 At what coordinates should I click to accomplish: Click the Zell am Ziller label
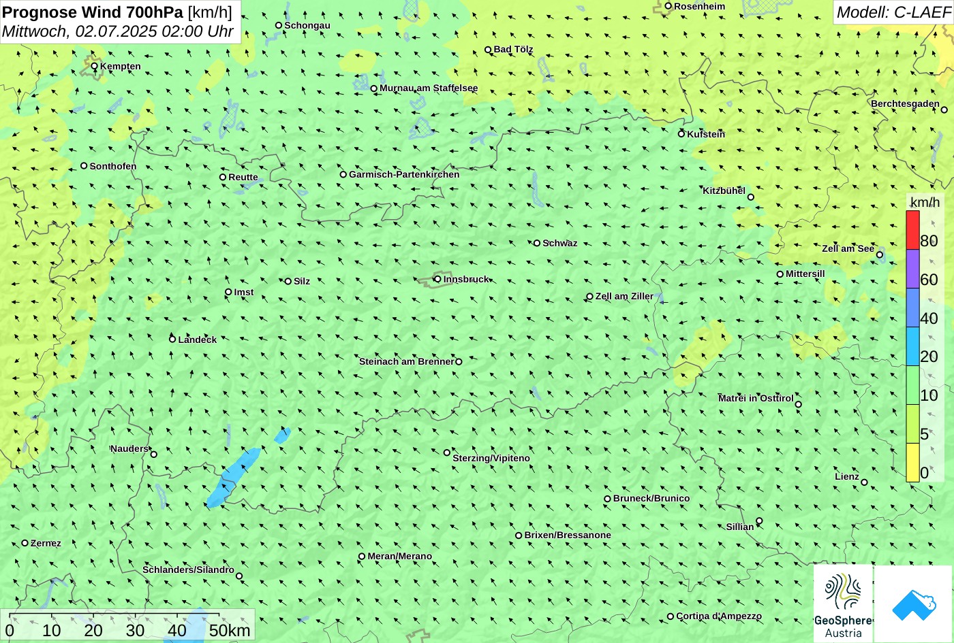pyautogui.click(x=624, y=296)
